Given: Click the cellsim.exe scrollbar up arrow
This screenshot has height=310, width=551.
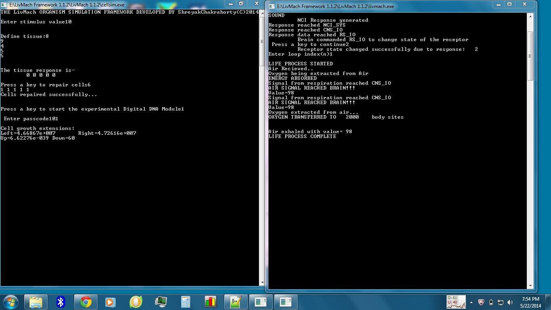Looking at the screenshot, I should (262, 13).
